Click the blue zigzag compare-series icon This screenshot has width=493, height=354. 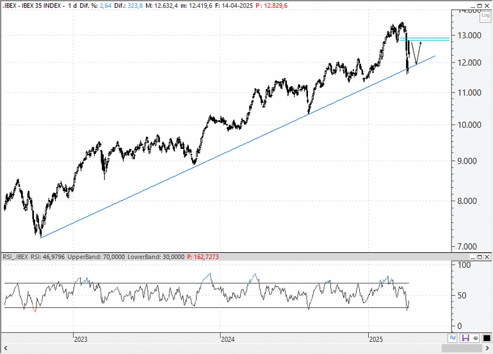tap(453, 338)
